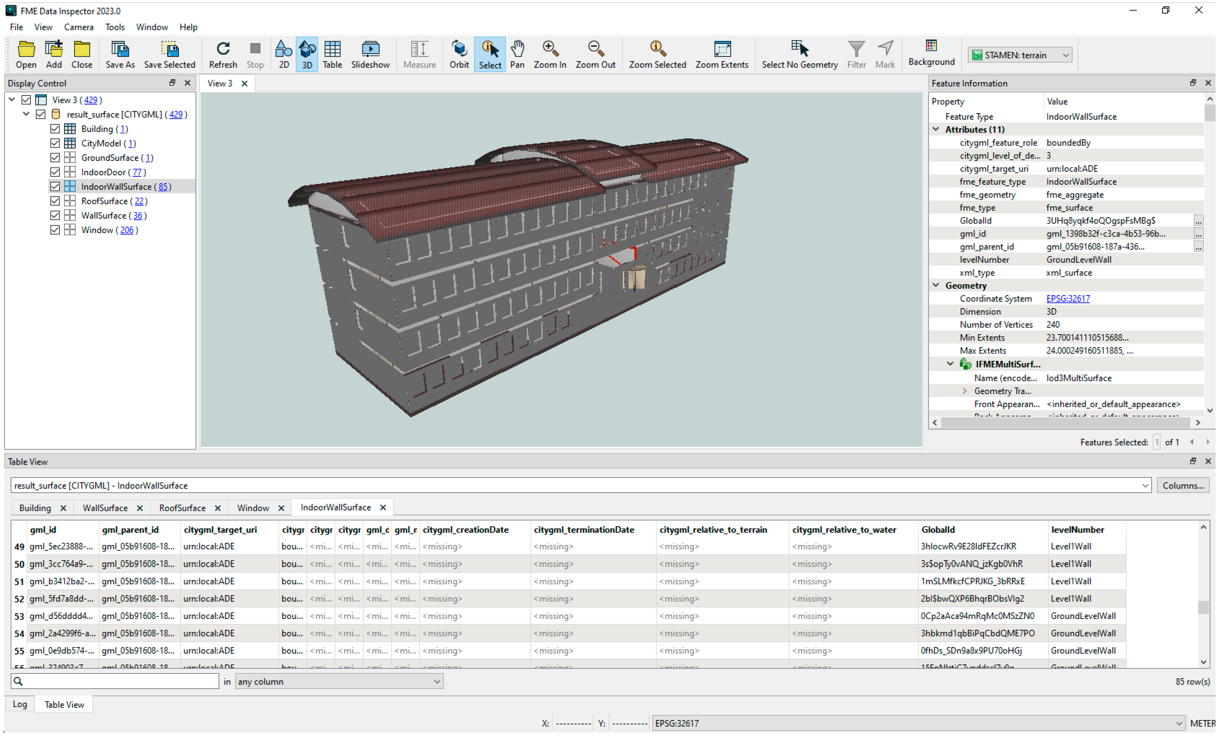Switch to 2D view mode
The image size is (1219, 736).
(x=283, y=54)
